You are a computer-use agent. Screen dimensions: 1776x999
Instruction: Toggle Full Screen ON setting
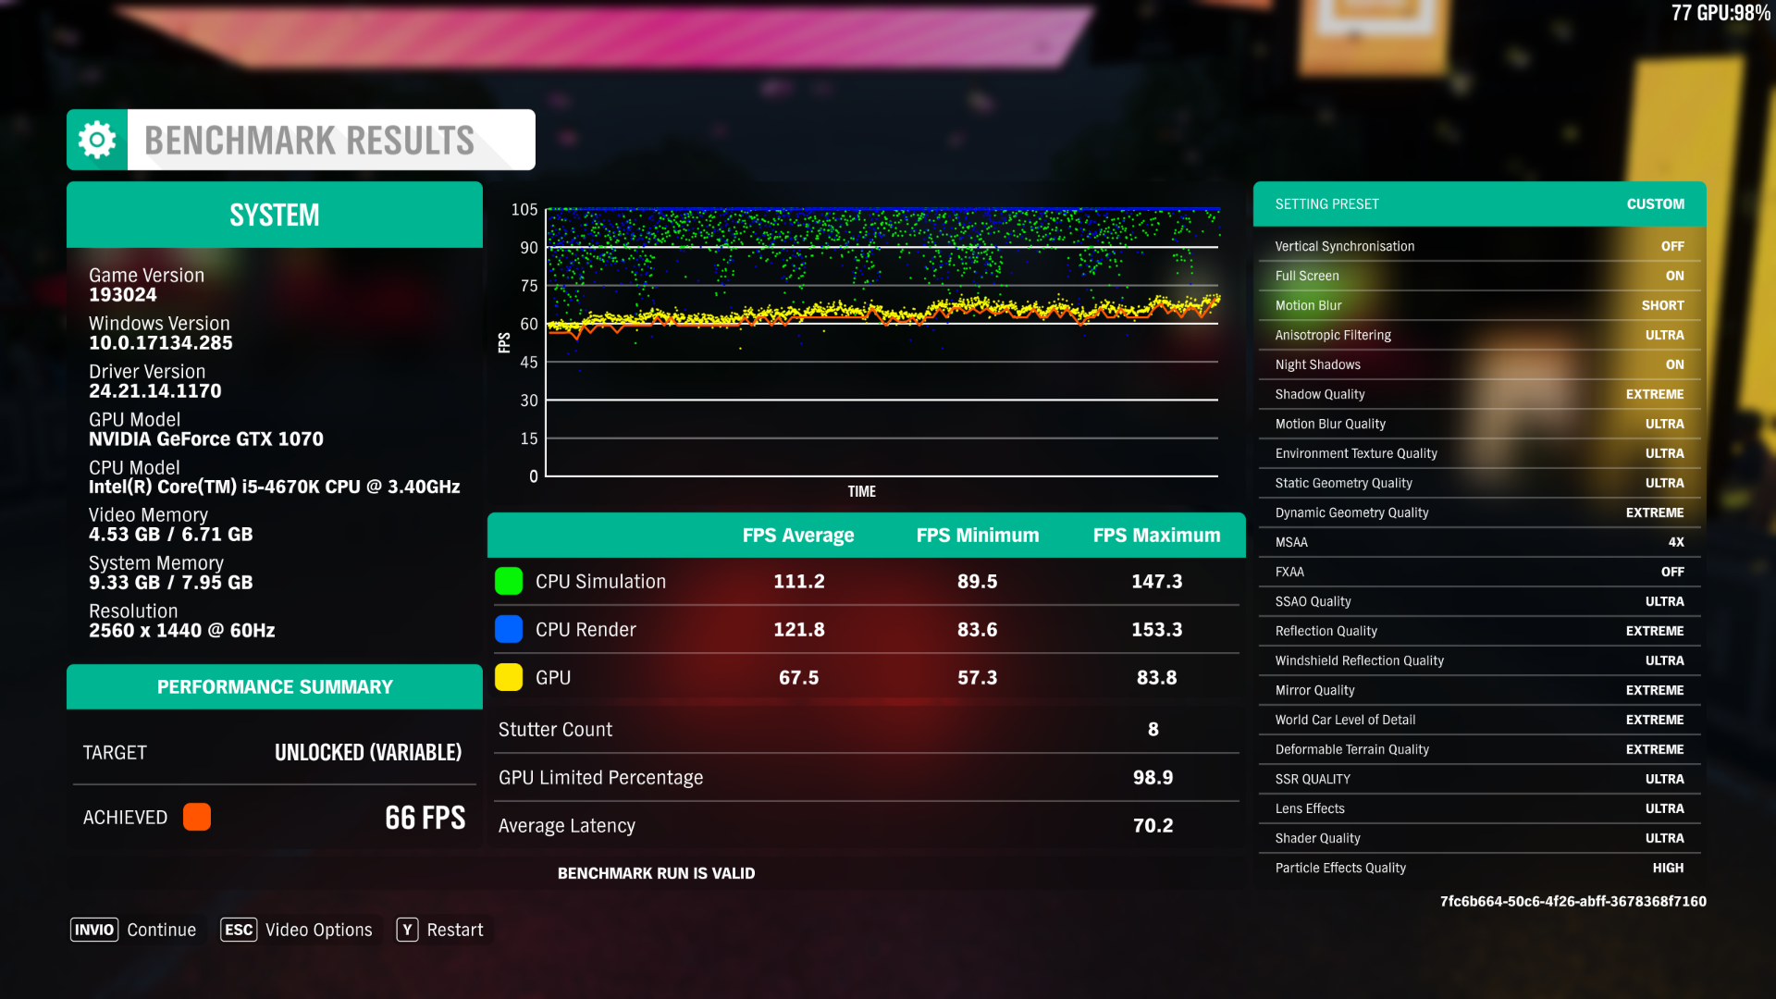coord(1673,276)
